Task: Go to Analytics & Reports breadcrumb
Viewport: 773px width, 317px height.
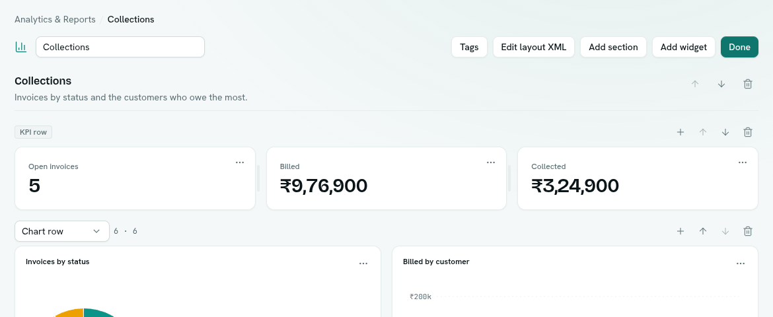Action: tap(55, 19)
